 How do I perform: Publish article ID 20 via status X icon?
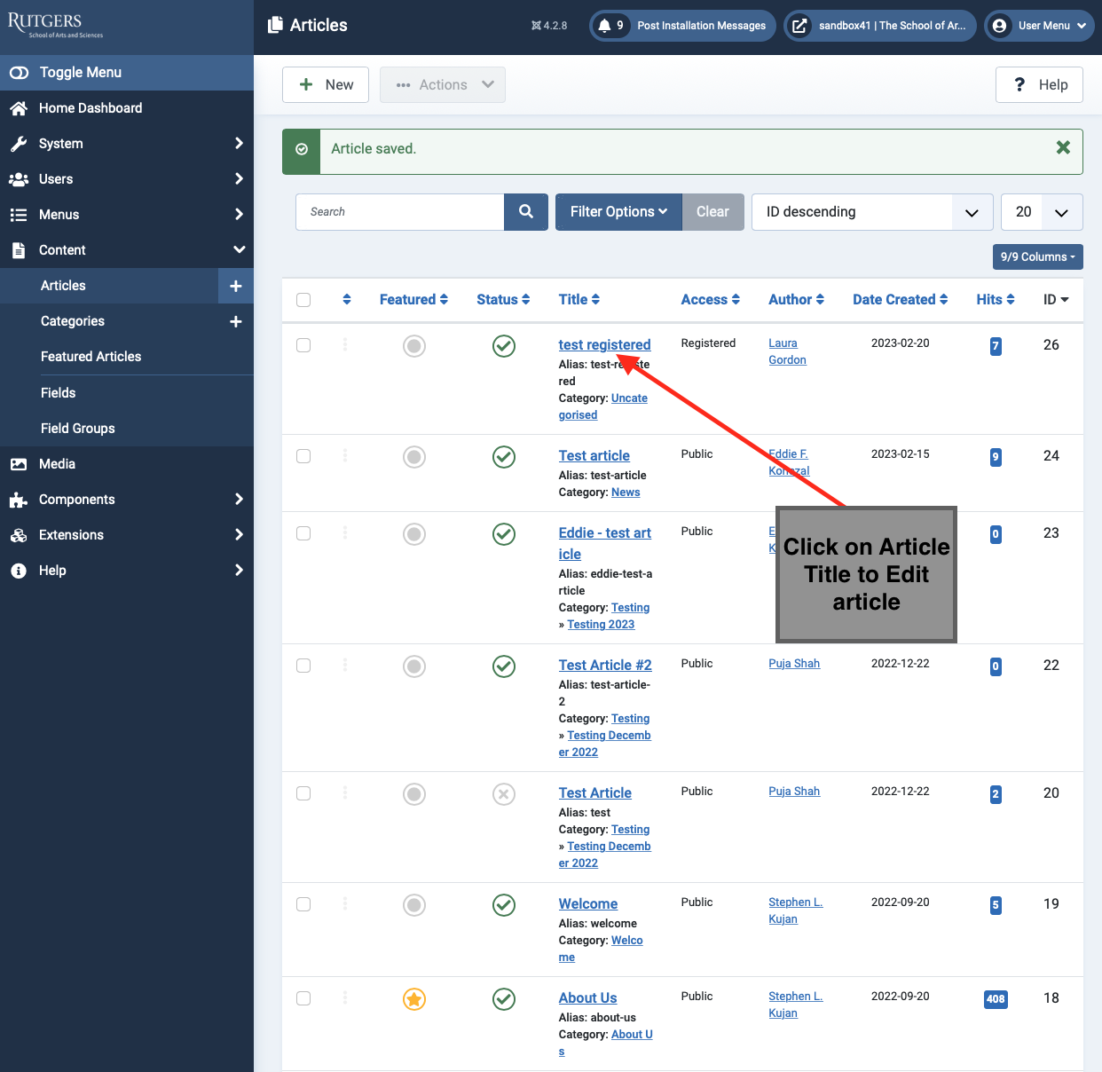click(504, 794)
